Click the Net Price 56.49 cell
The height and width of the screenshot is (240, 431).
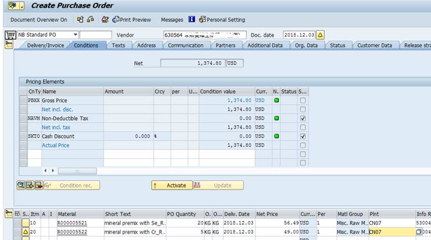[x=277, y=223]
